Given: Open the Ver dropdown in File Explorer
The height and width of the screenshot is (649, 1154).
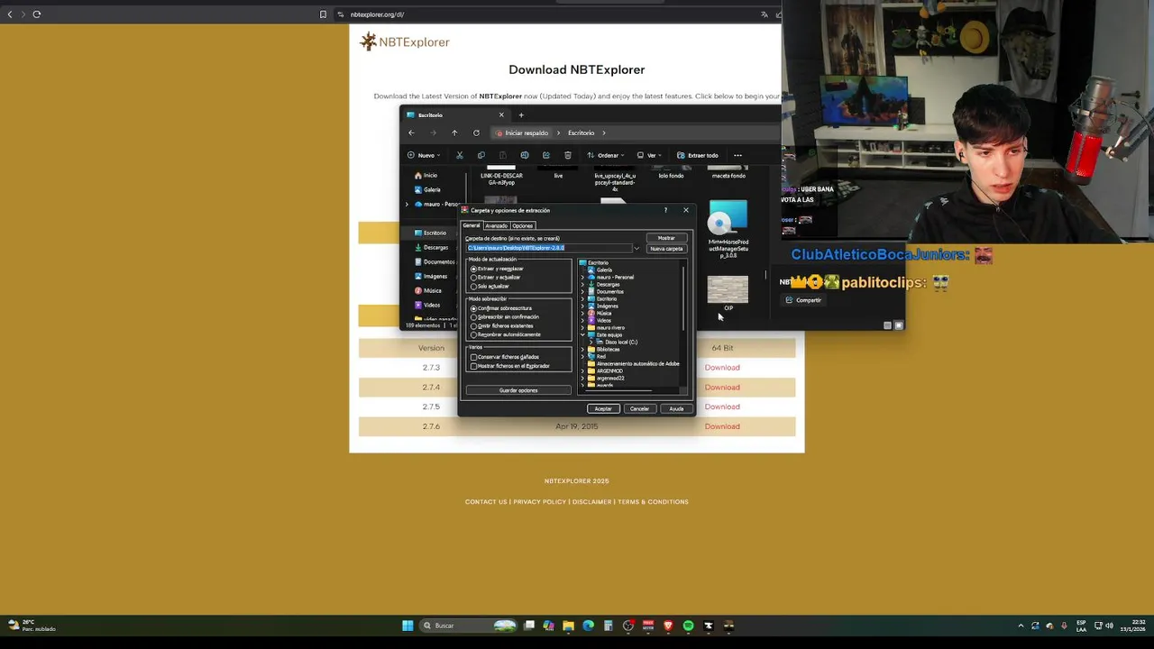Looking at the screenshot, I should 649,155.
